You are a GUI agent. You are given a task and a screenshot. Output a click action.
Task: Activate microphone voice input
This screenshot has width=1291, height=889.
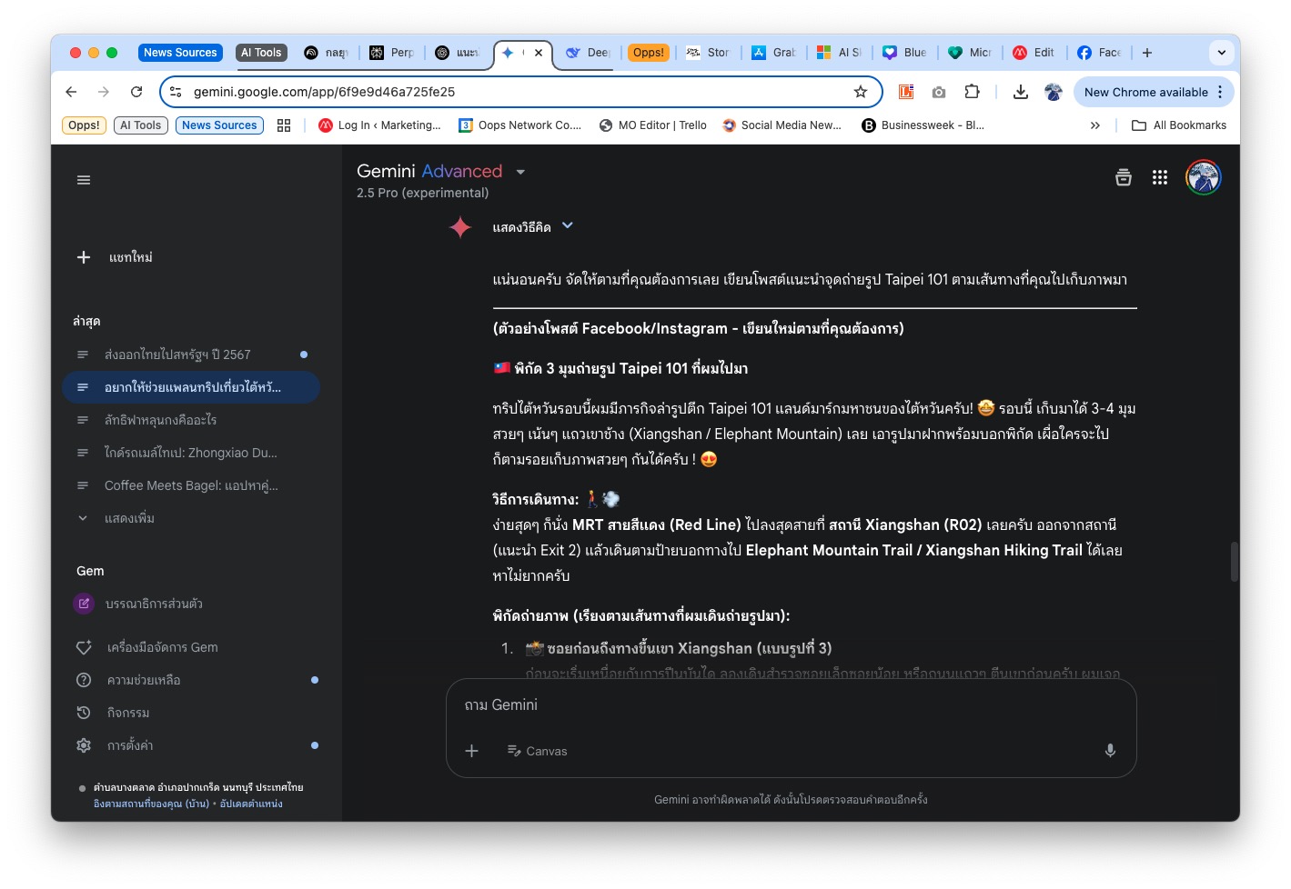[1110, 751]
